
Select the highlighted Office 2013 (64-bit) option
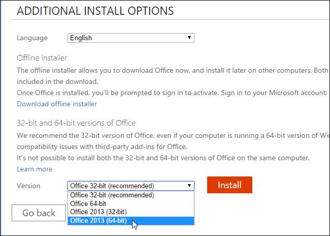(x=98, y=220)
